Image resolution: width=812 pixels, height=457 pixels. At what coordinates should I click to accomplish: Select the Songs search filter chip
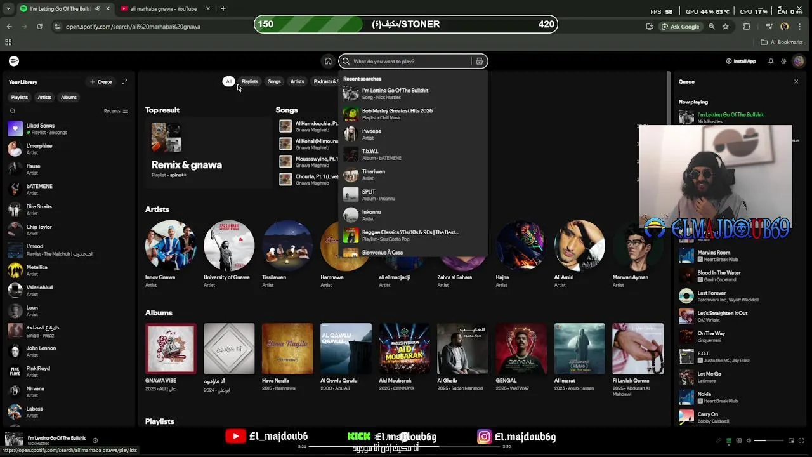pyautogui.click(x=274, y=81)
